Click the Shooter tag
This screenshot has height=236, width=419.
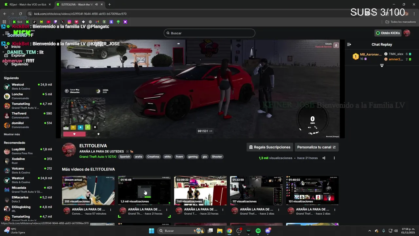pos(217,157)
